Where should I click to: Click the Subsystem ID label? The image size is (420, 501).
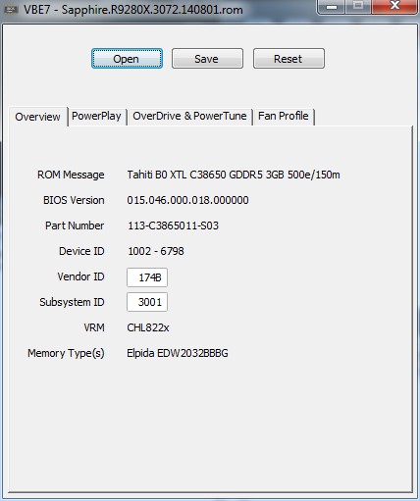pyautogui.click(x=72, y=302)
